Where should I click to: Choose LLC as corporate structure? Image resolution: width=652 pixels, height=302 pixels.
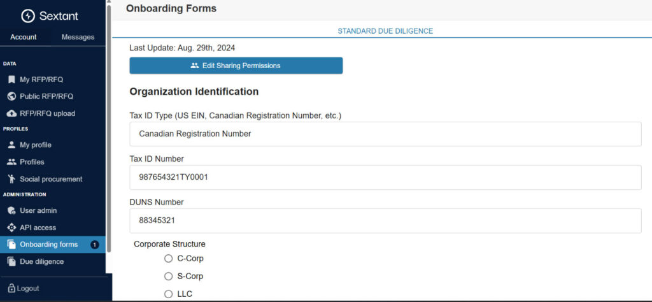point(169,294)
